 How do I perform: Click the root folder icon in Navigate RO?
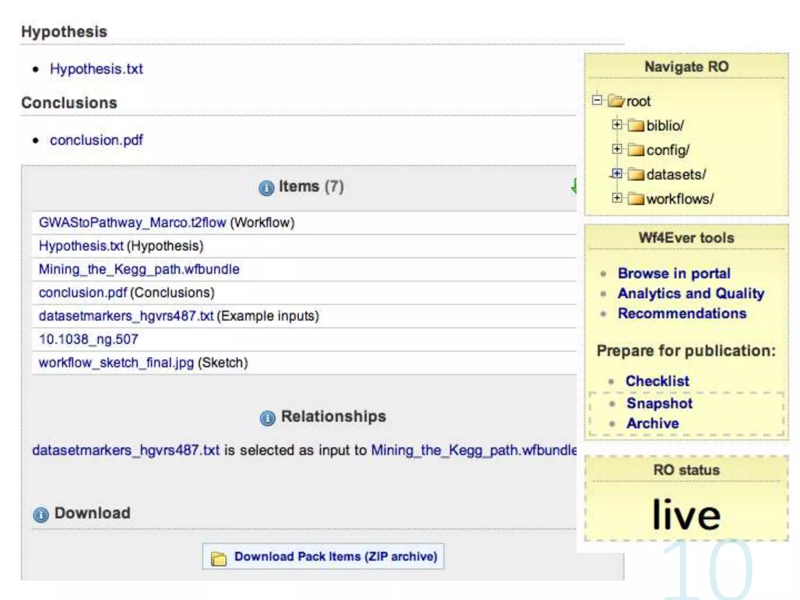616,101
